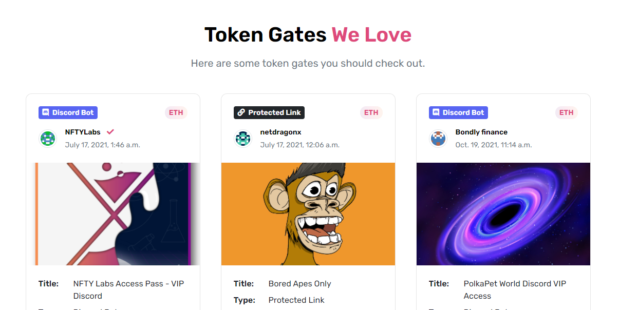The image size is (619, 310).
Task: Click the Protected Link badge on netdragonx card
Action: point(269,112)
